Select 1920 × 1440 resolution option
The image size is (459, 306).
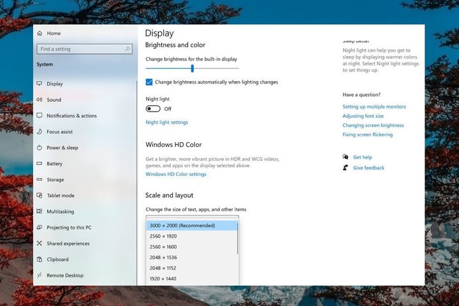(192, 279)
